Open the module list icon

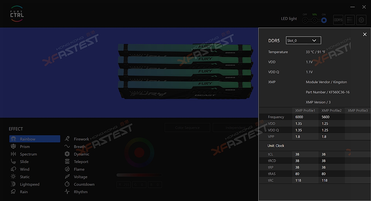[x=350, y=20]
